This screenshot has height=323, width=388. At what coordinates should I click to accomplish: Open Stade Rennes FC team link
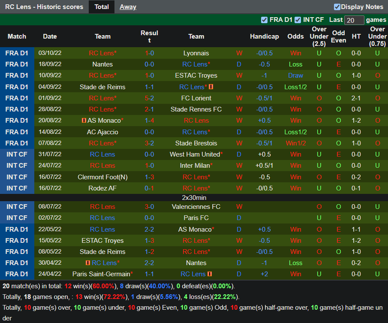pos(196,109)
